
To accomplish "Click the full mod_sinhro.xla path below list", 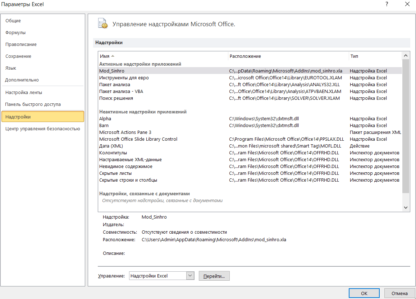I will pyautogui.click(x=214, y=240).
